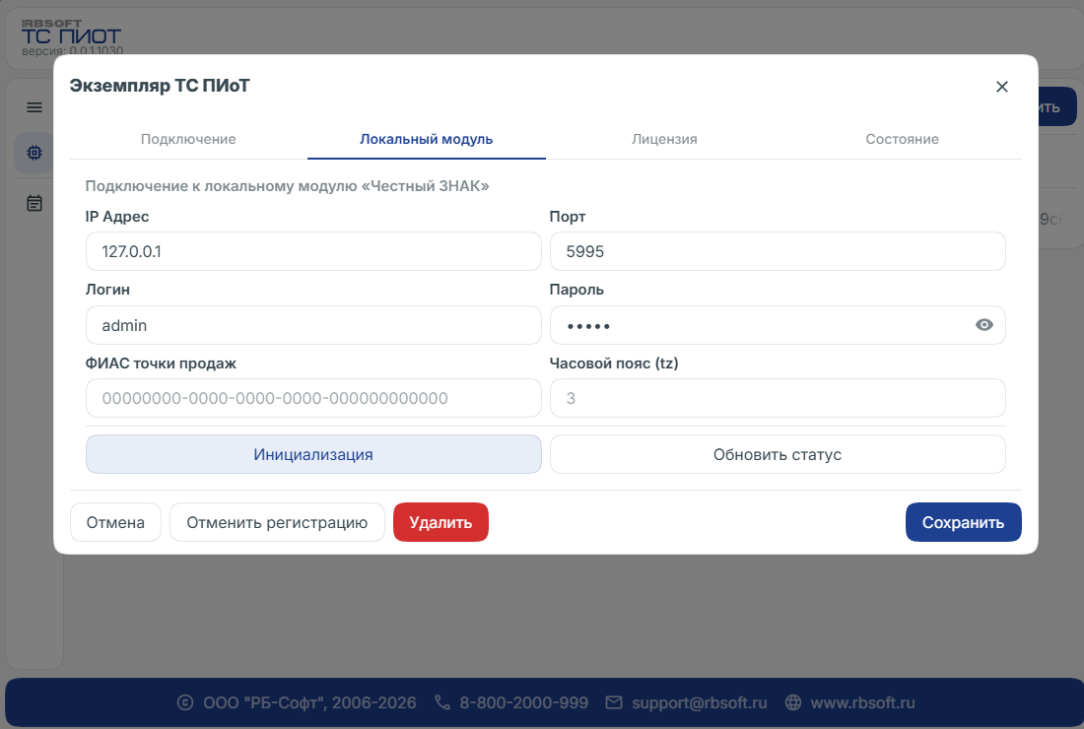Click Отменить регистрацию button
The height and width of the screenshot is (729, 1084).
click(x=277, y=522)
